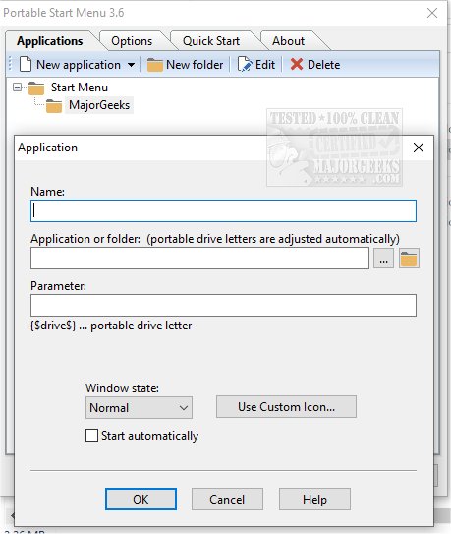The width and height of the screenshot is (451, 534).
Task: Click the folder browse icon button
Action: click(409, 259)
